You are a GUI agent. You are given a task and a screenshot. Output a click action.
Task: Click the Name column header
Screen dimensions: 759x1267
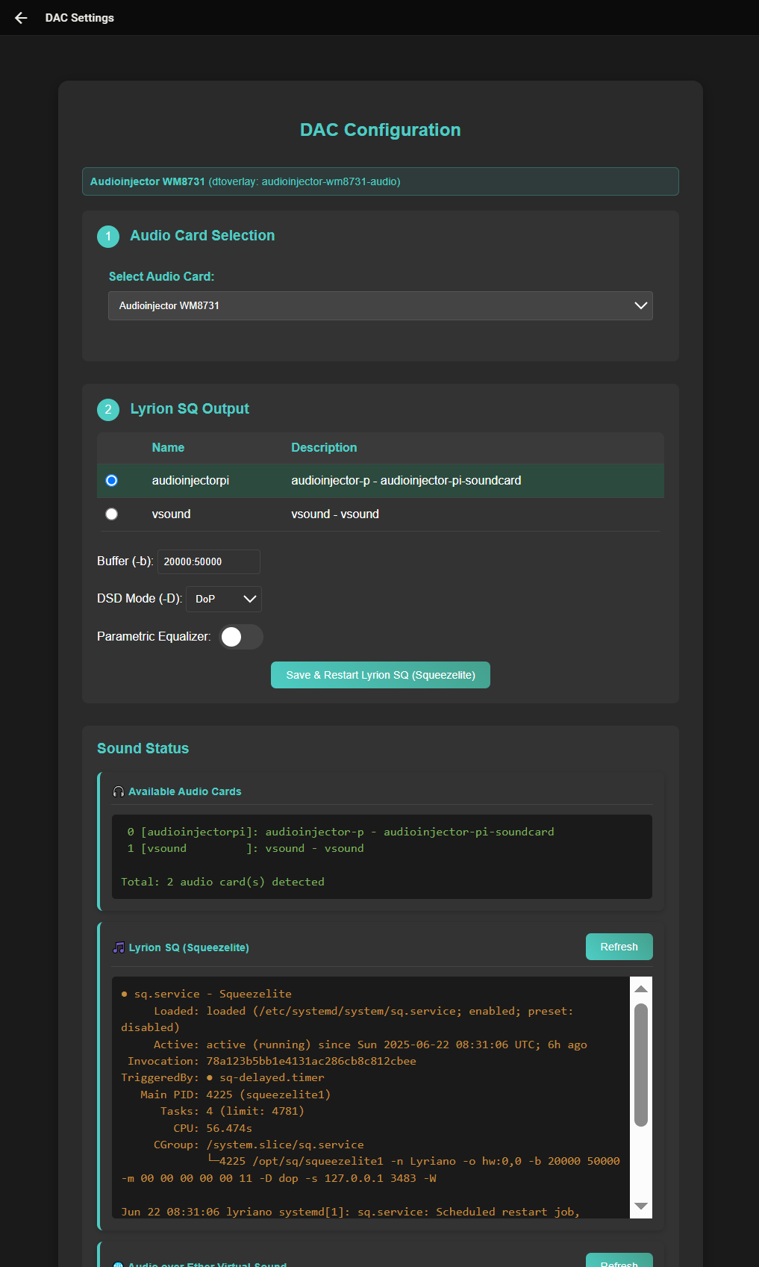coord(168,448)
